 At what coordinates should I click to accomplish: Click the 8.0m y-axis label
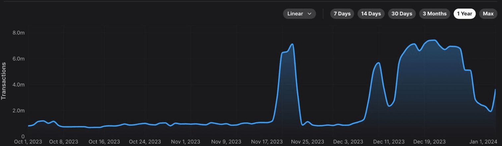[x=18, y=33]
